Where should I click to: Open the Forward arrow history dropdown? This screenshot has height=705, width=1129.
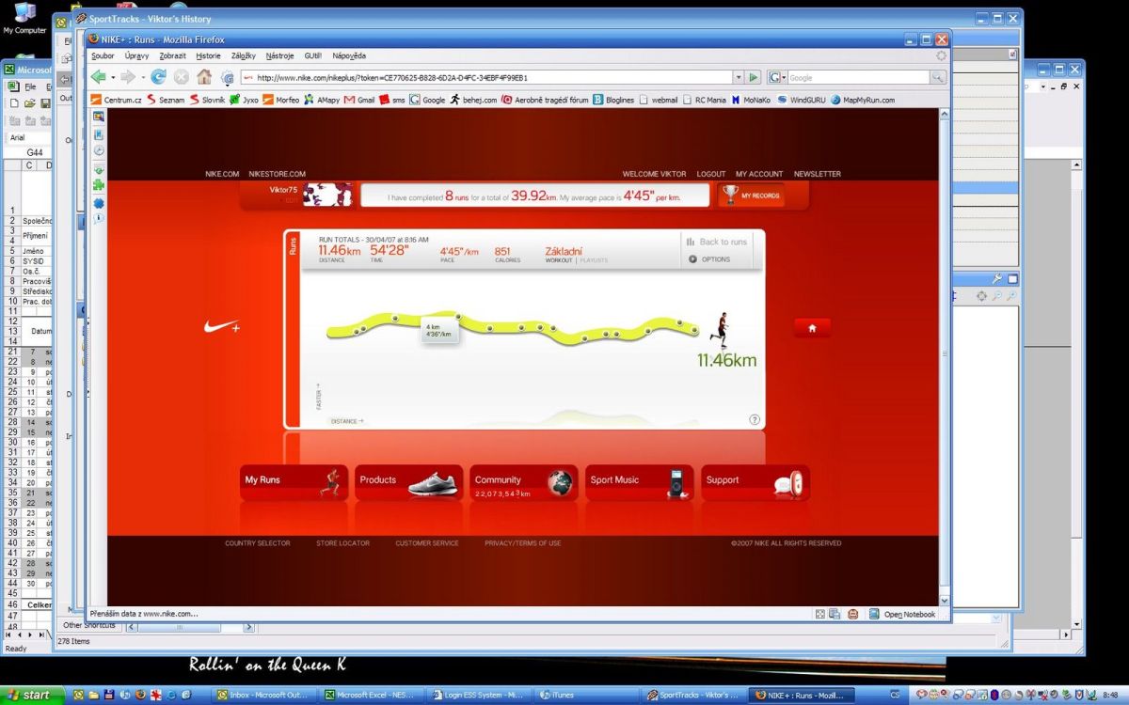pos(142,78)
